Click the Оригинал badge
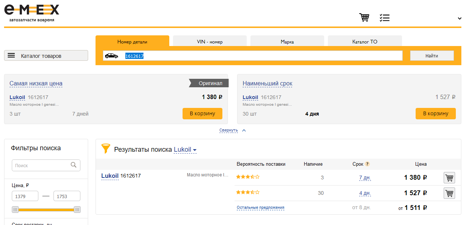Screen dimensions: 468x225 [x=209, y=83]
